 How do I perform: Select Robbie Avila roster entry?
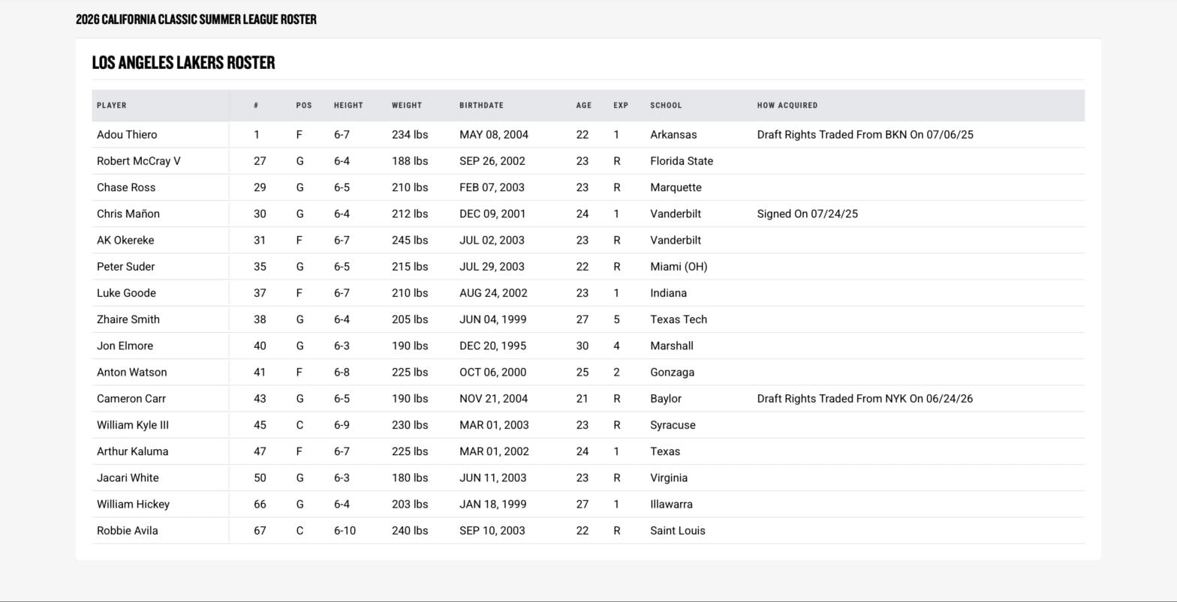pos(128,531)
